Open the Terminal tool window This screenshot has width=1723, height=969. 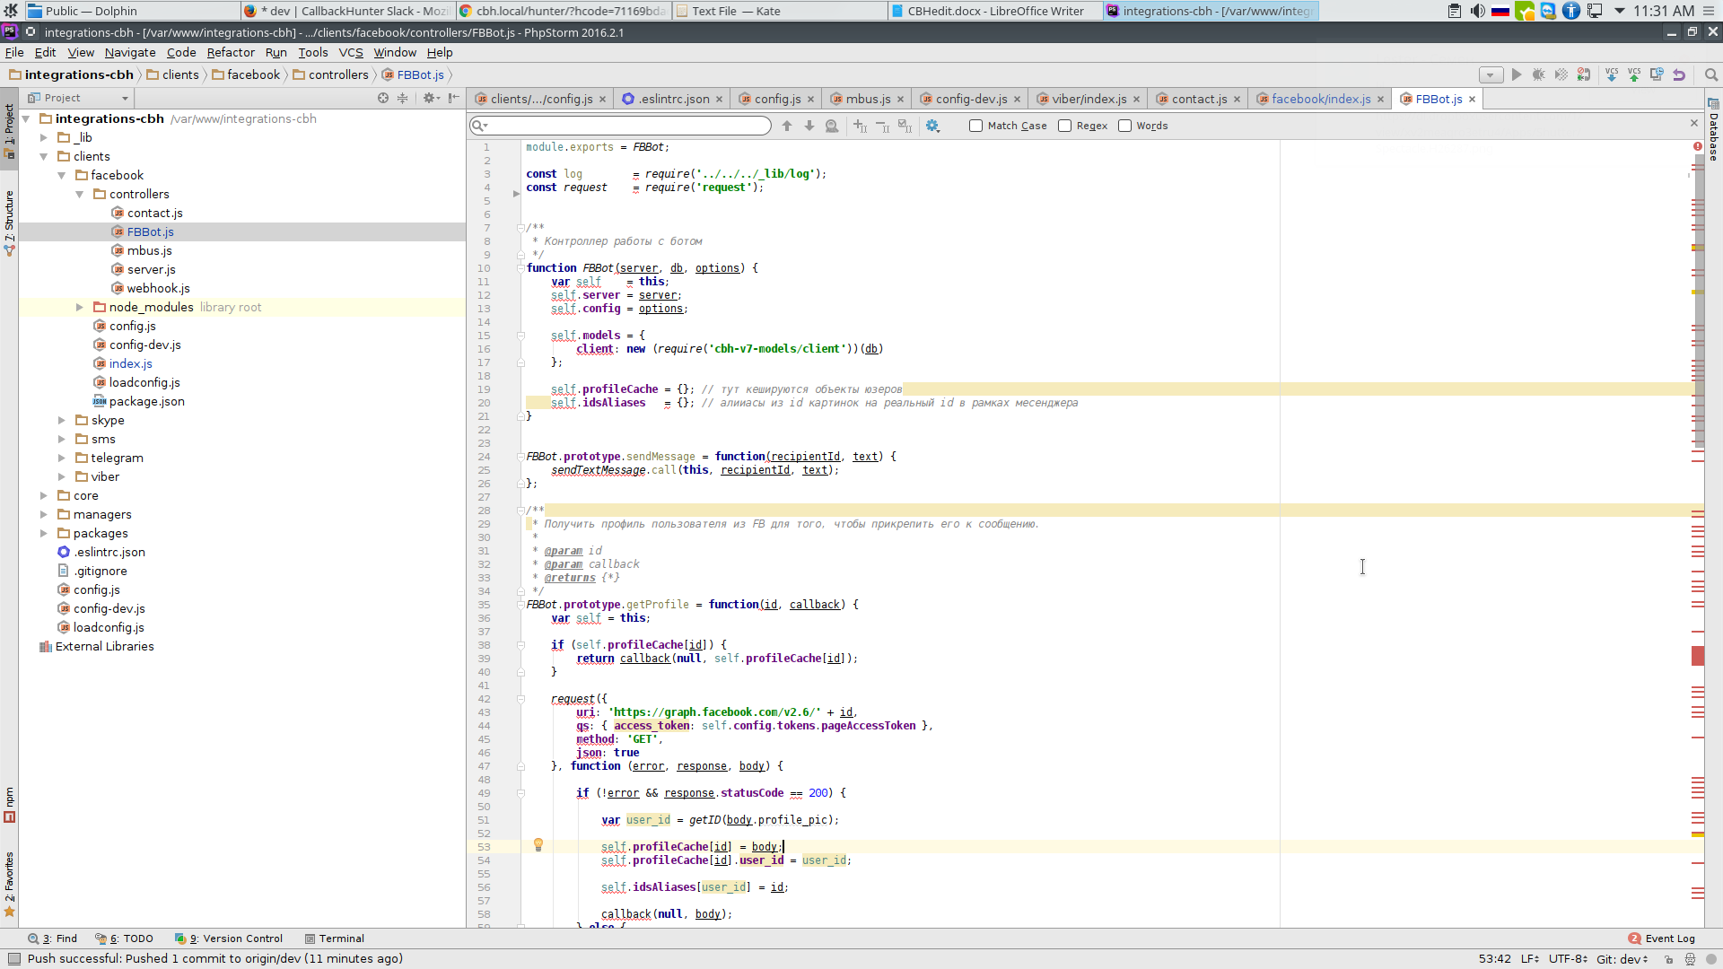click(335, 938)
